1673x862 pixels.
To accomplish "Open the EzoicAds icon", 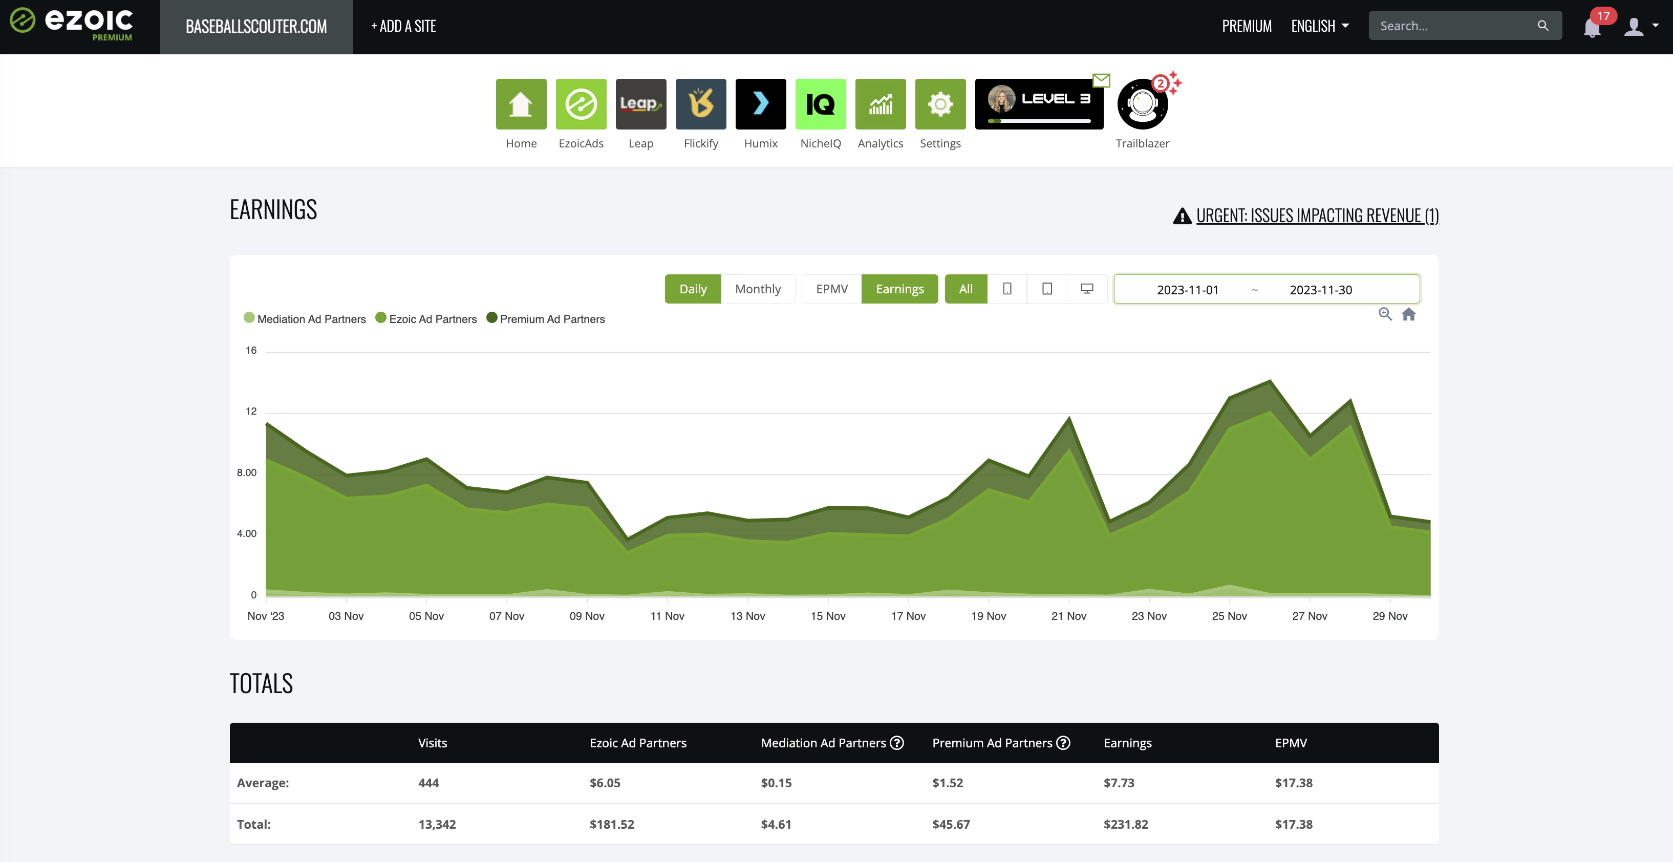I will [x=581, y=104].
